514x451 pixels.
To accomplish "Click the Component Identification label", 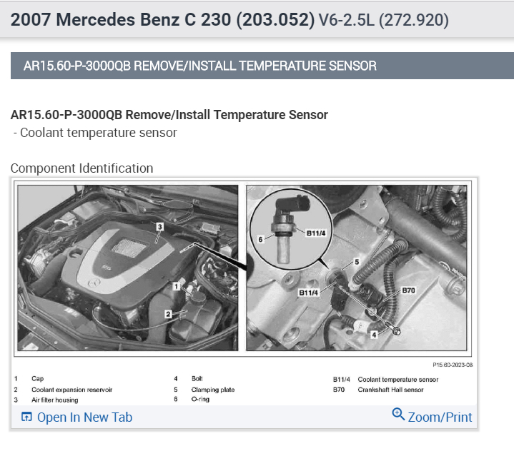I will (81, 168).
